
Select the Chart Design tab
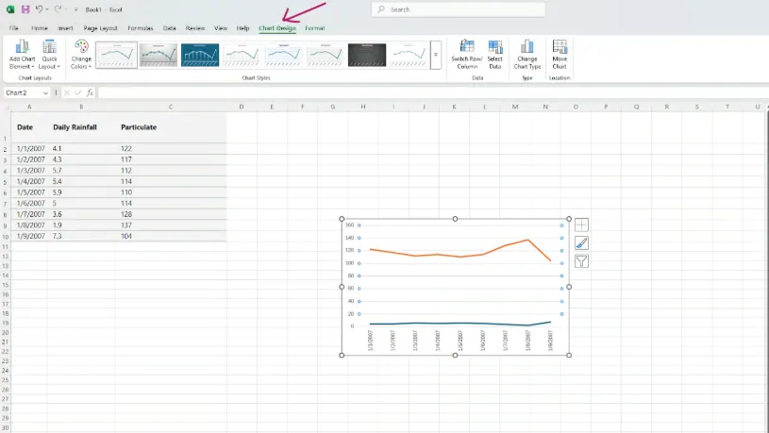click(277, 28)
